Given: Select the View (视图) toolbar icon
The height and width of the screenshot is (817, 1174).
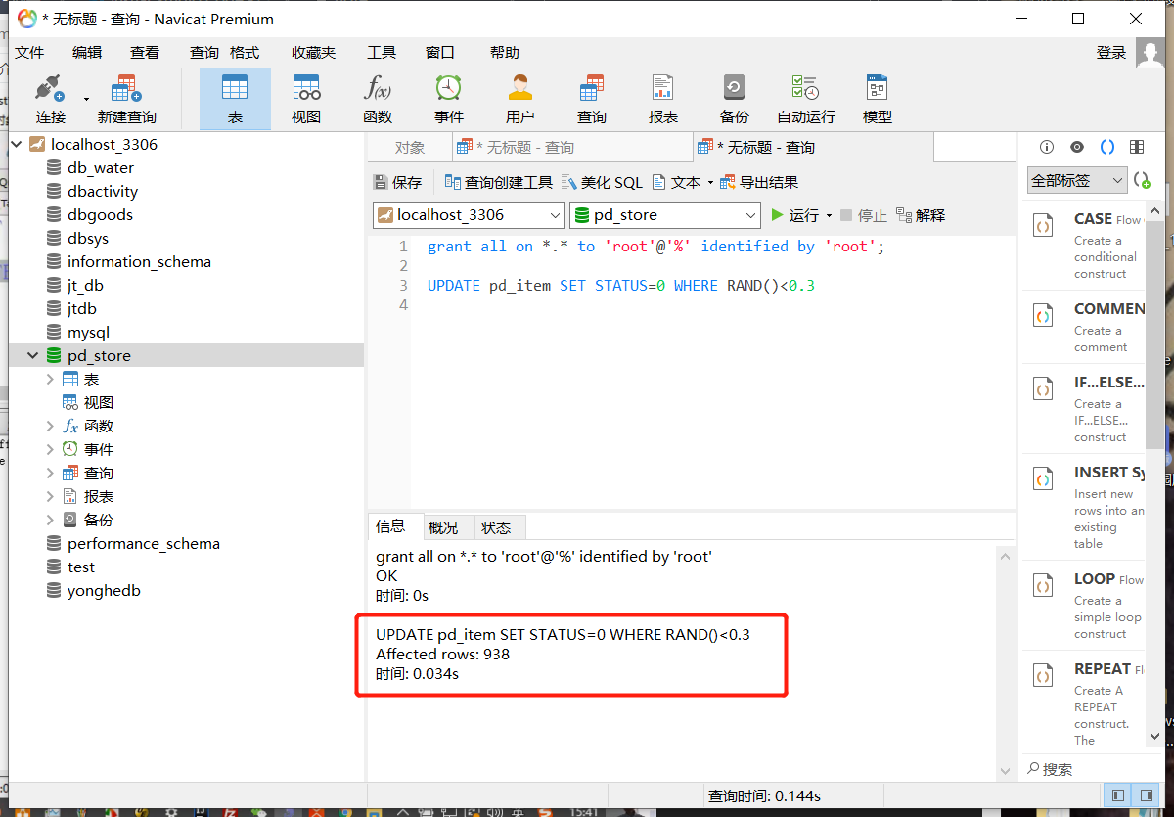Looking at the screenshot, I should (306, 99).
